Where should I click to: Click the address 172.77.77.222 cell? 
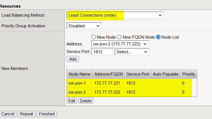pos(107,92)
